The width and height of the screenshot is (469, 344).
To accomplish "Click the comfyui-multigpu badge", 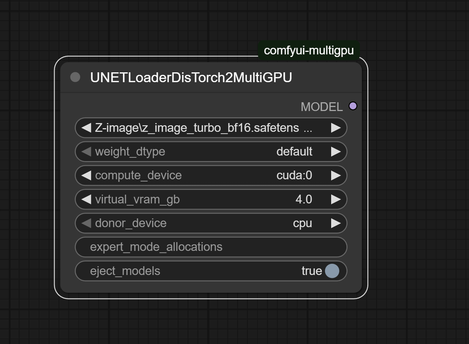I will pyautogui.click(x=309, y=50).
